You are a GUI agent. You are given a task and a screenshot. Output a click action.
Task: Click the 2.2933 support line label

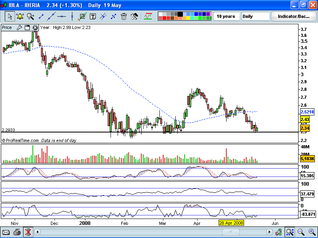(8, 130)
